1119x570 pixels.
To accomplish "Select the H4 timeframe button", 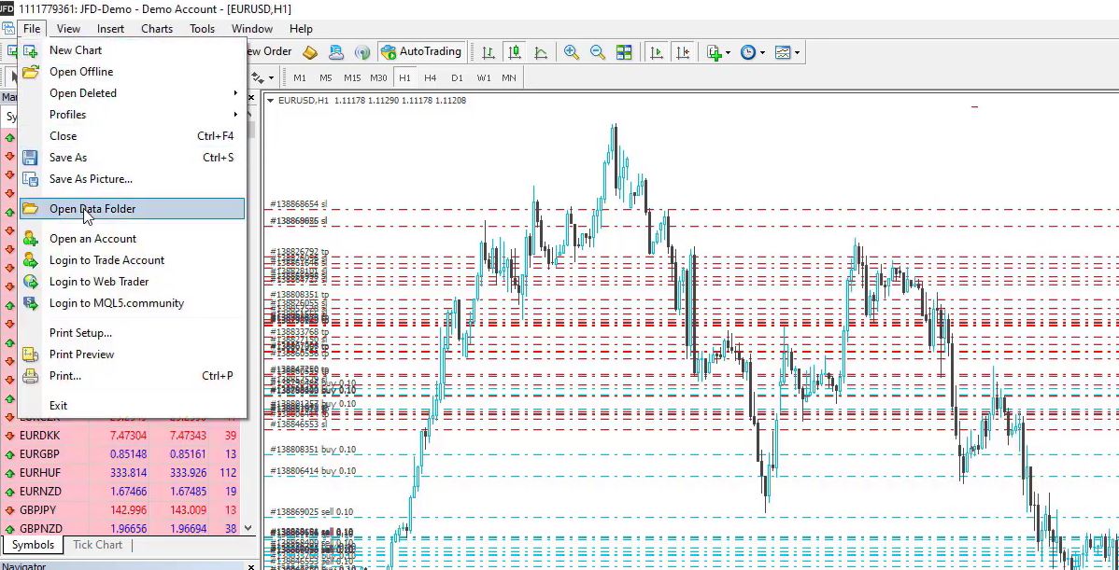I will pyautogui.click(x=430, y=77).
